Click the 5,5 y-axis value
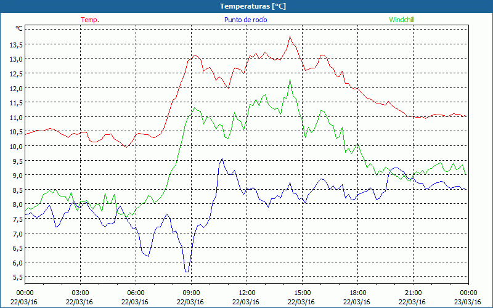Screen dimensions: 493x308 (x=18, y=278)
